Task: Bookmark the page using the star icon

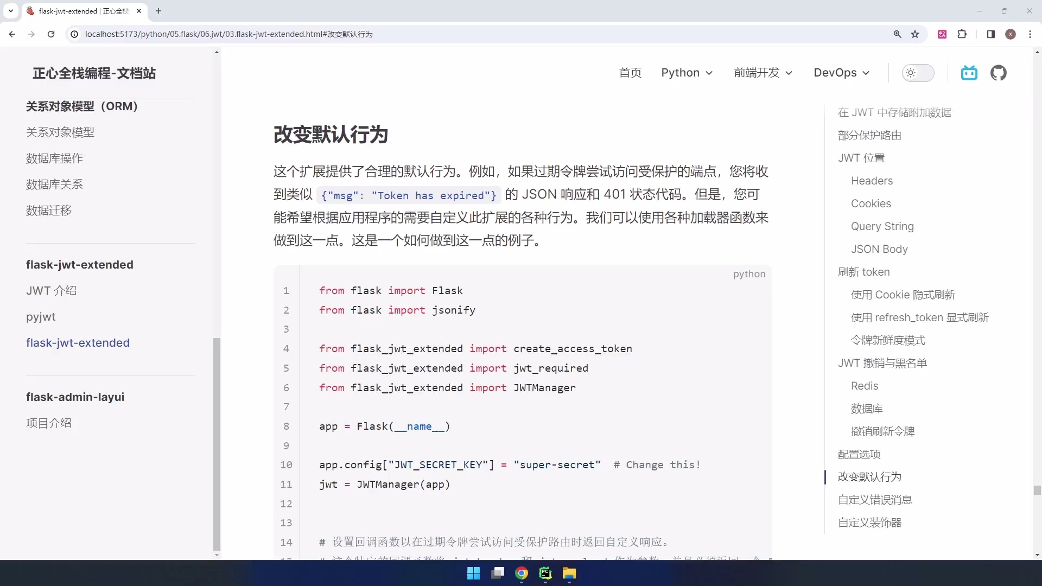Action: pyautogui.click(x=916, y=34)
